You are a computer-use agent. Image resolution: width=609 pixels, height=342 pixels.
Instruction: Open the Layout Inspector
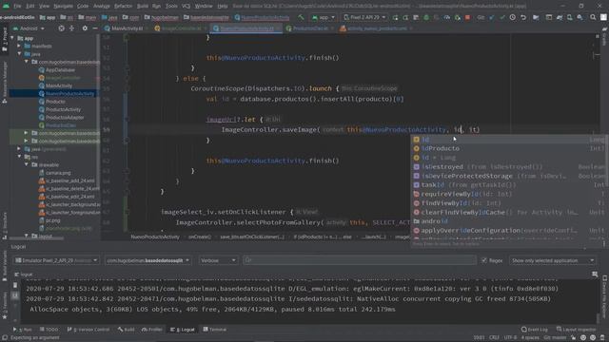click(x=576, y=330)
